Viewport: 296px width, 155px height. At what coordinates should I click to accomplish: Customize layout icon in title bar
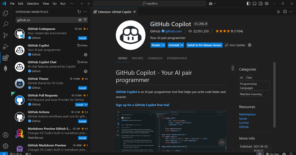point(266,3)
